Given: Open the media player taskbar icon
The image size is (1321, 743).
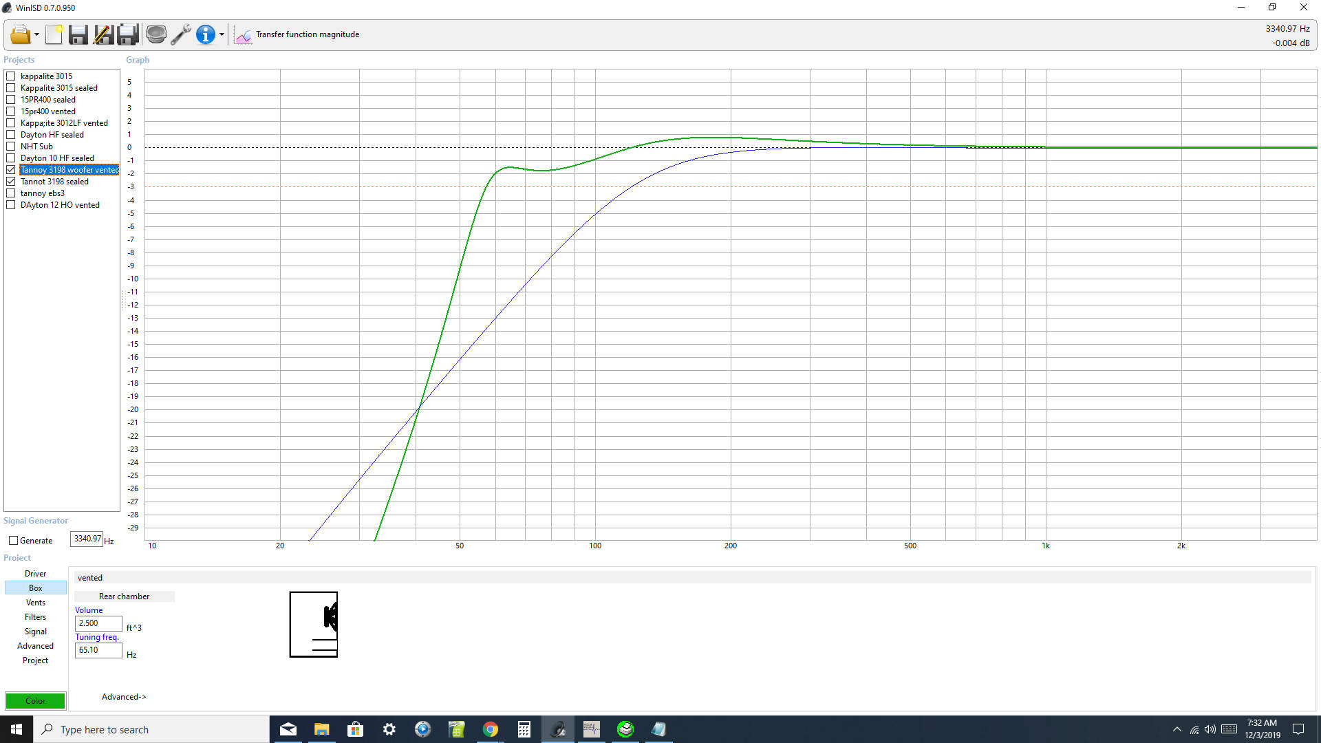Looking at the screenshot, I should [x=423, y=729].
